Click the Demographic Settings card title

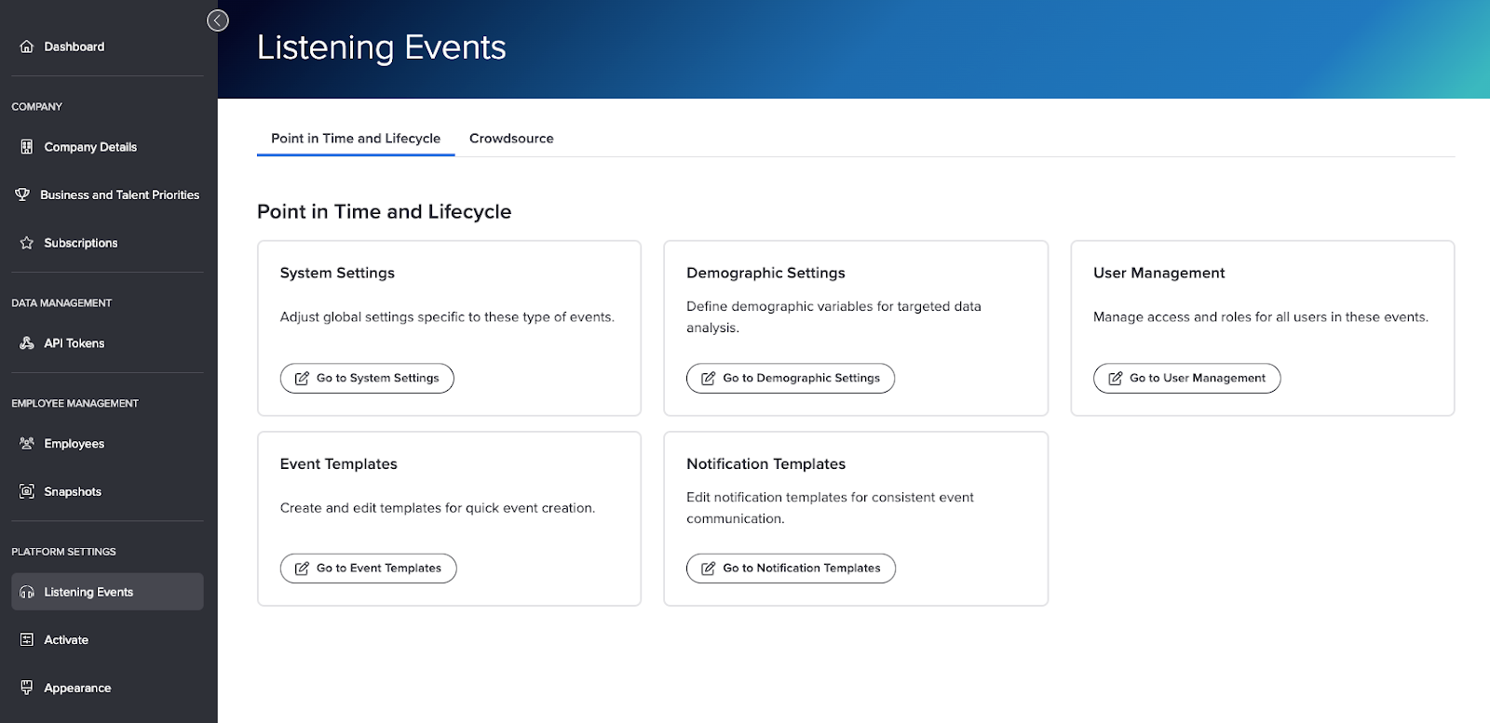click(765, 273)
